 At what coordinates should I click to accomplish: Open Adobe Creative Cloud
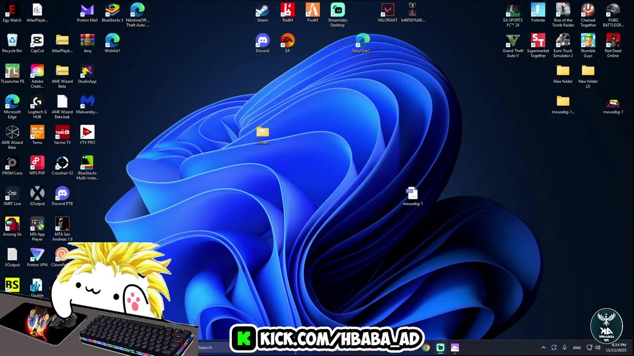pos(37,76)
